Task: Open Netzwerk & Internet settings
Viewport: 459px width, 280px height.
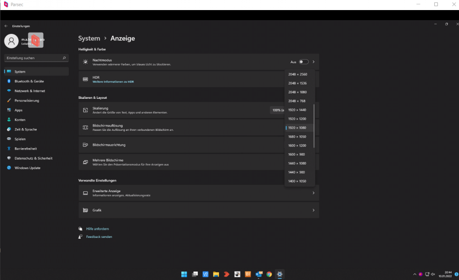Action: pos(37,91)
